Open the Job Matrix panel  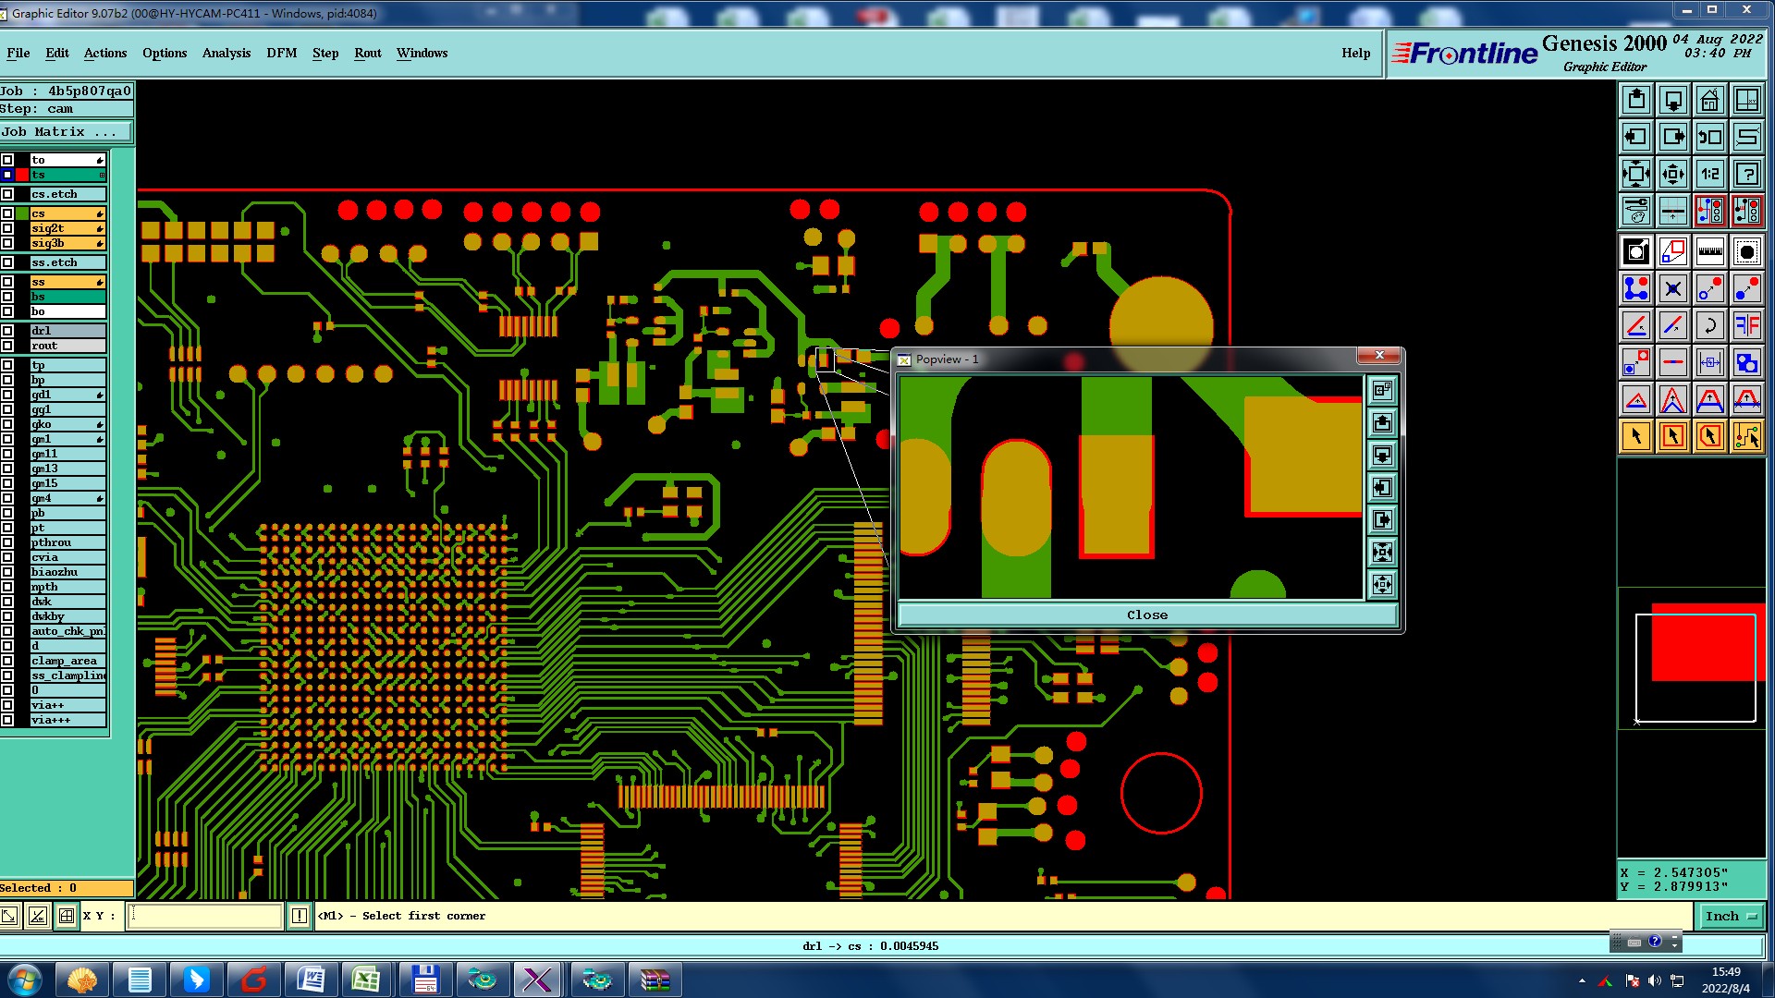[65, 132]
